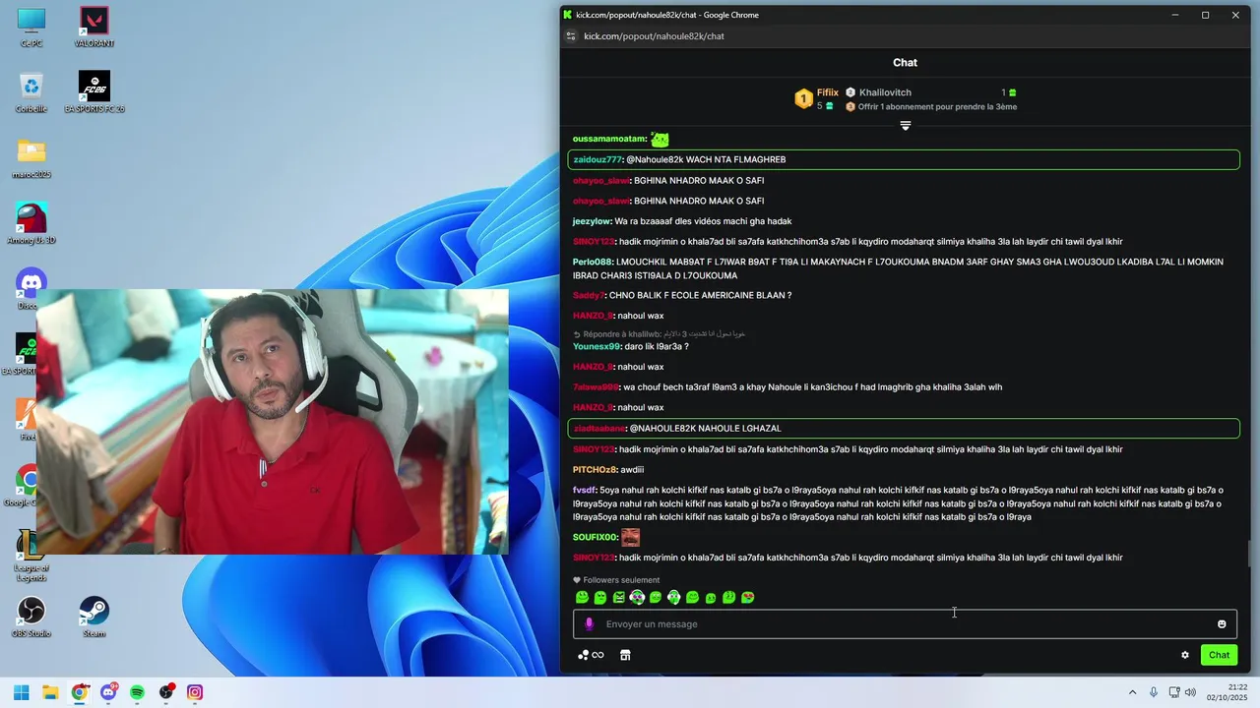
Task: View site information icon in address bar
Action: 570,36
